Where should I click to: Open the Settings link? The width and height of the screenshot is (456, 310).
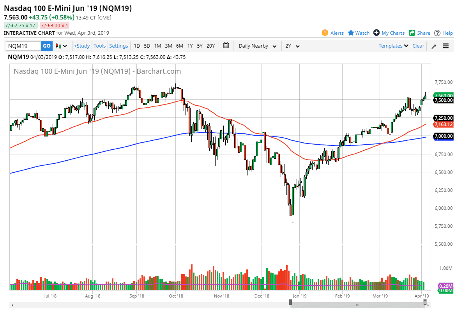pos(118,46)
